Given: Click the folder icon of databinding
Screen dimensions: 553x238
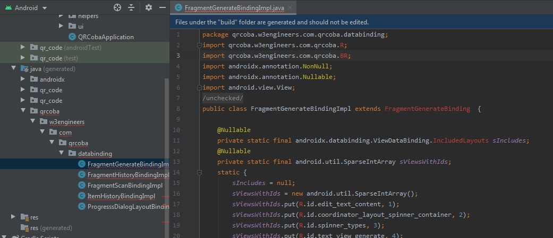Looking at the screenshot, I should point(72,153).
